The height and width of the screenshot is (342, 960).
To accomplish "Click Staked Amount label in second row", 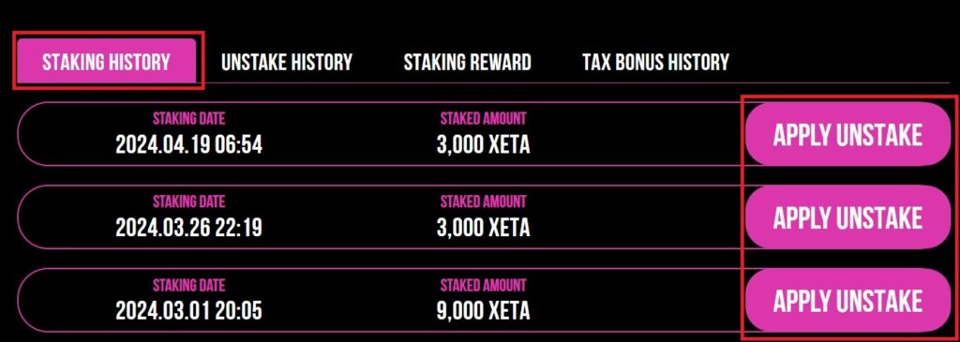I will (483, 201).
